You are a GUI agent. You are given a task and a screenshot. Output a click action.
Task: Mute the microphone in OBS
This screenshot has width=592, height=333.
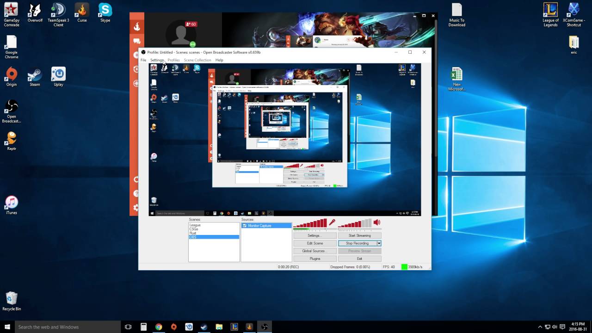pos(332,222)
